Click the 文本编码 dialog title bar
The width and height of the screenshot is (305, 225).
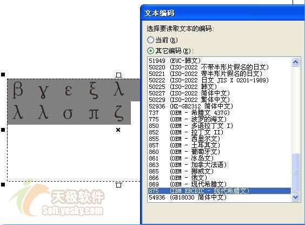[223, 13]
